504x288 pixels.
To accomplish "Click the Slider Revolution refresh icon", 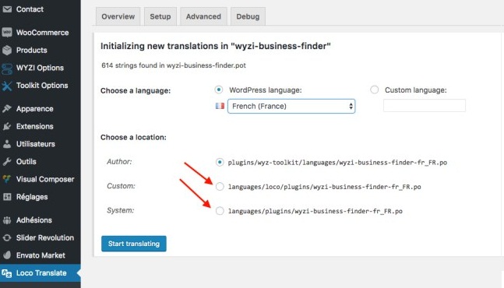I will pyautogui.click(x=7, y=238).
